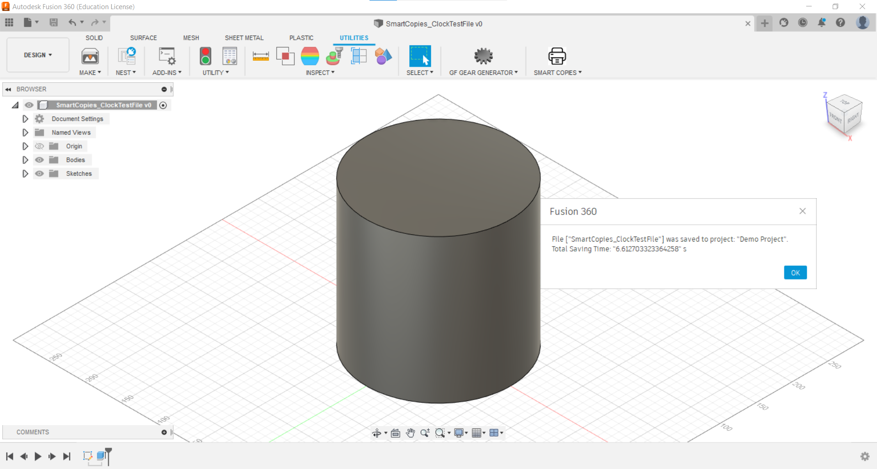Select the Measure ruler tool
The image size is (877, 469).
(x=260, y=56)
